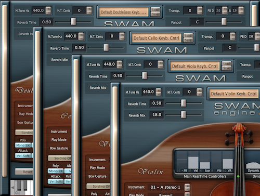Screen dimensions: 260x196
Task: Select the Panpot C value in Cello window
Action: [230, 48]
